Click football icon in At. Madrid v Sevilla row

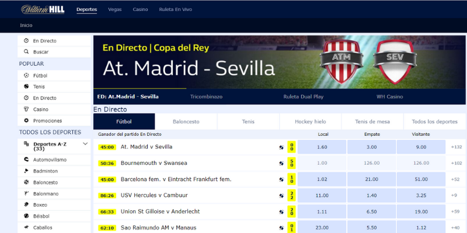coord(281,147)
